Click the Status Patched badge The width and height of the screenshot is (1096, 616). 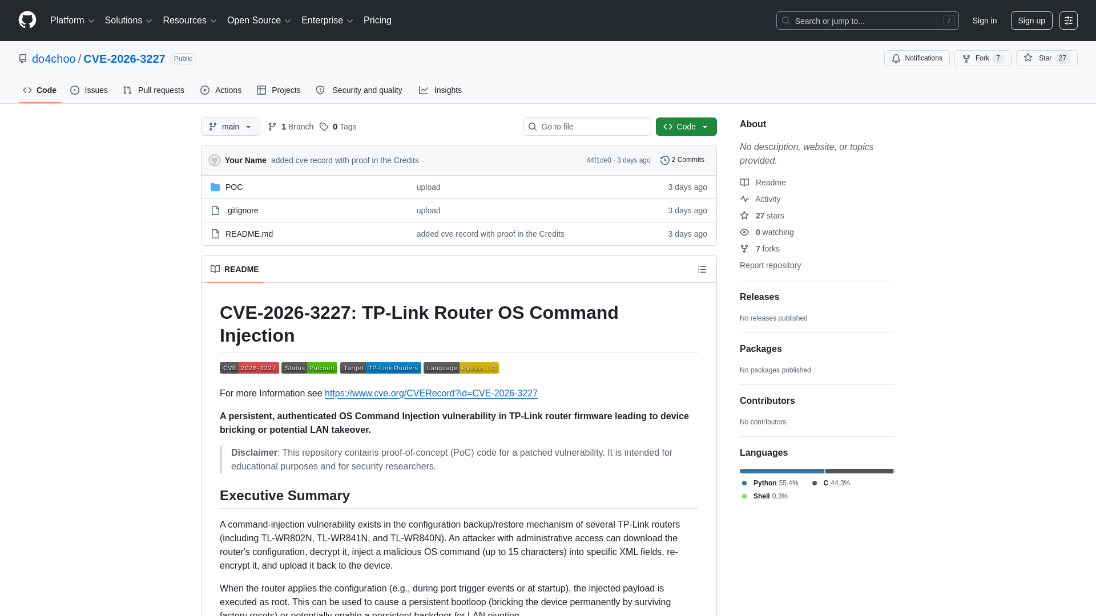(309, 368)
